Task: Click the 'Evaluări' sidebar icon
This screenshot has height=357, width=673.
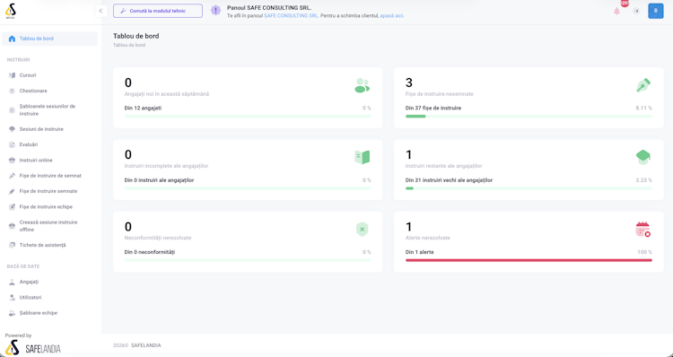Action: pos(12,144)
